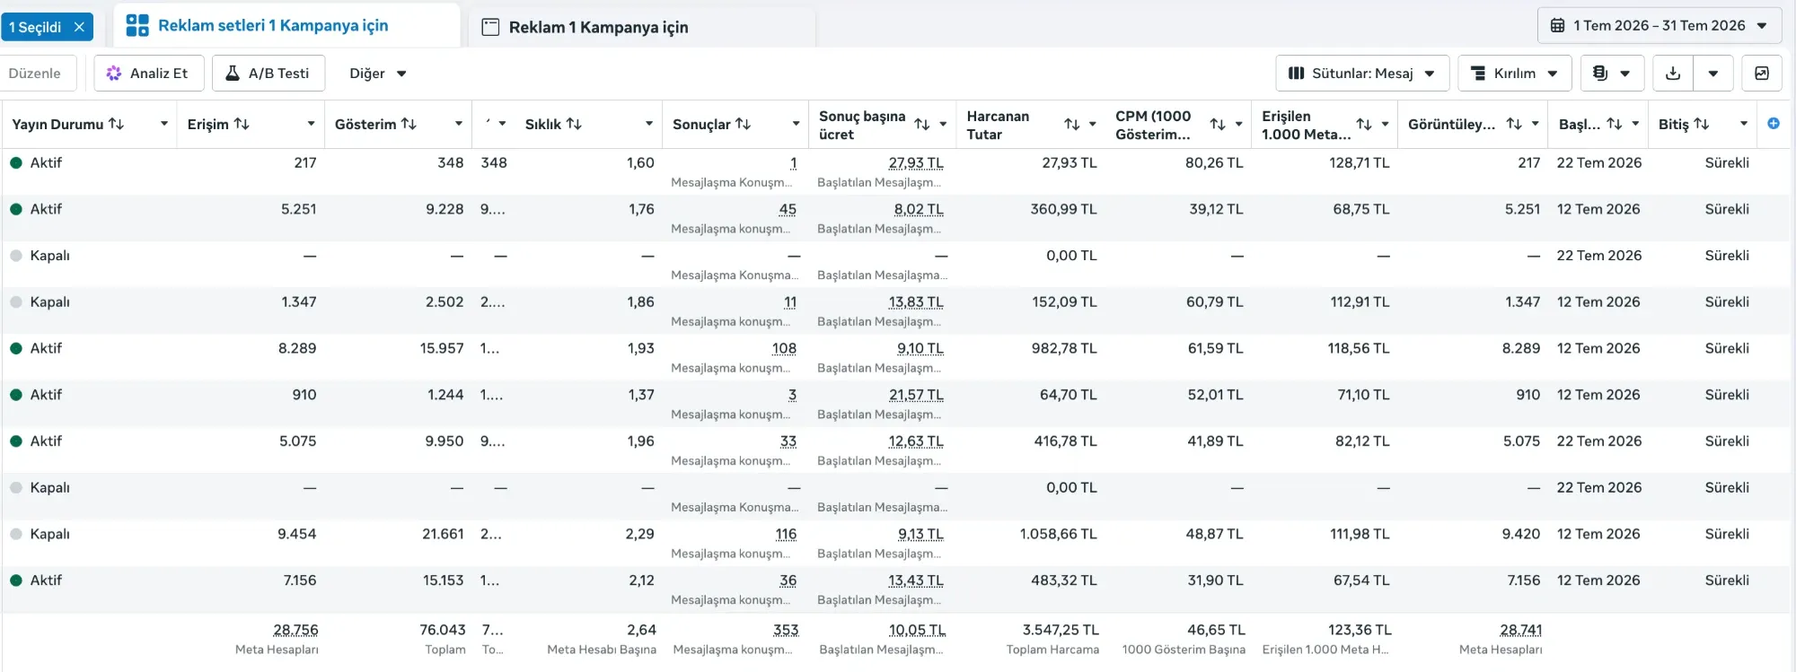Open the Diğer menu
Viewport: 1796px width, 672px height.
pos(377,74)
